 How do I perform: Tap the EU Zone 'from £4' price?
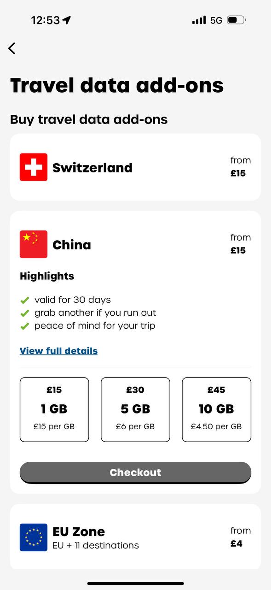click(x=240, y=537)
